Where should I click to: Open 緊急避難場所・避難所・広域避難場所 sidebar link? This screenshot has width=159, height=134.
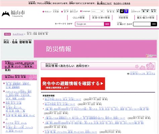coord(18,85)
